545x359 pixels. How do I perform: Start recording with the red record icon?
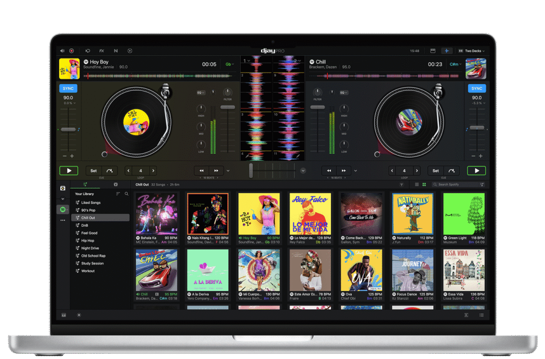(72, 51)
